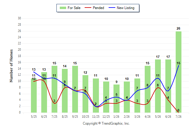Select the For Sale legend label
196x131 pixels.
[74, 8]
